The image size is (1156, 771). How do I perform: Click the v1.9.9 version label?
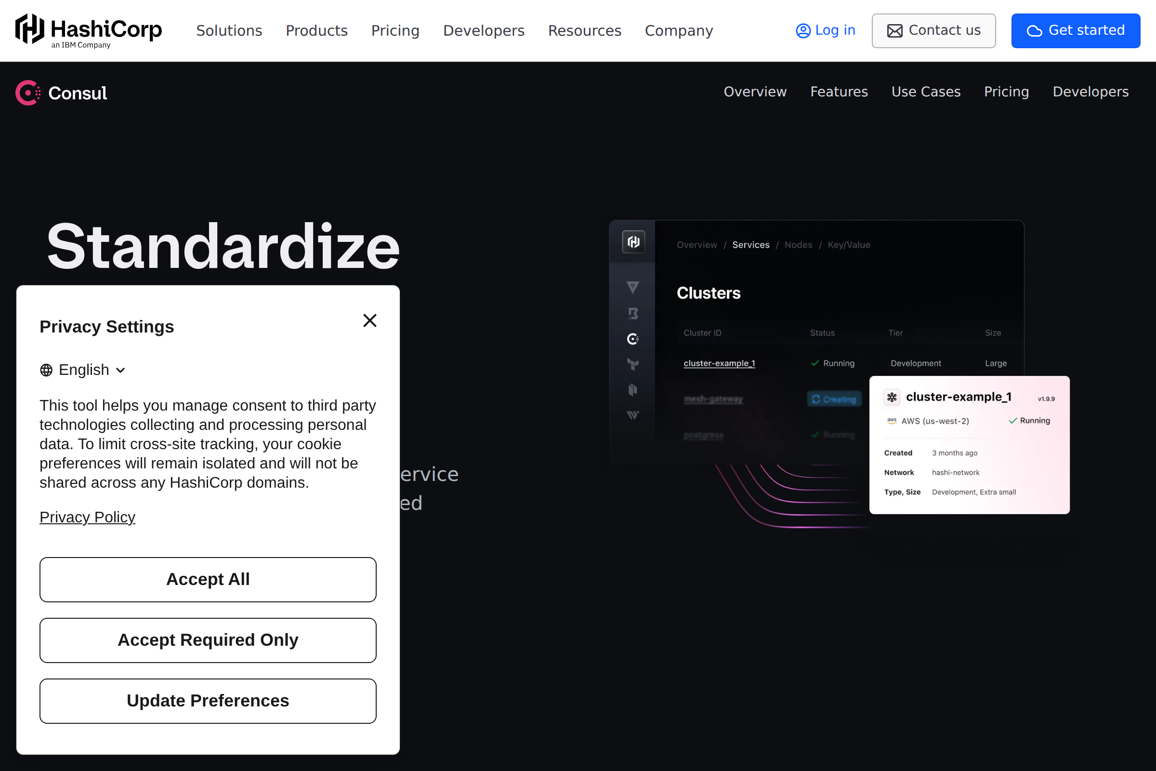point(1046,399)
